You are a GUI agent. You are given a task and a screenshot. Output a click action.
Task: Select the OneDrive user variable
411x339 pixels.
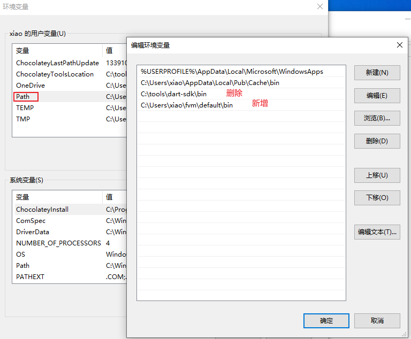click(70, 86)
